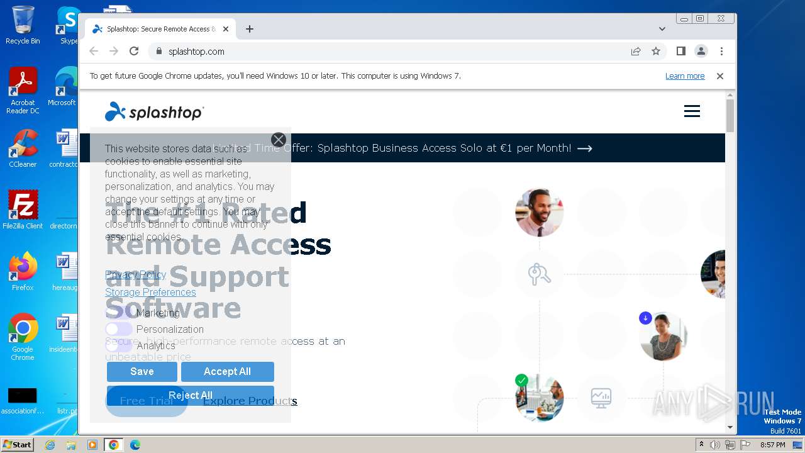Open the Chrome profile menu
Image resolution: width=805 pixels, height=453 pixels.
[701, 51]
